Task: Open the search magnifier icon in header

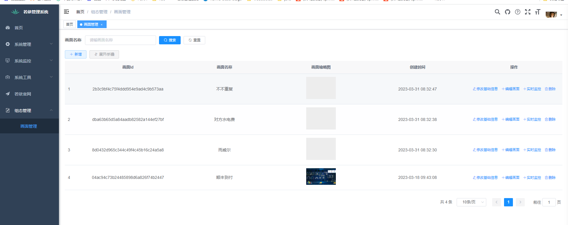Action: click(x=497, y=12)
